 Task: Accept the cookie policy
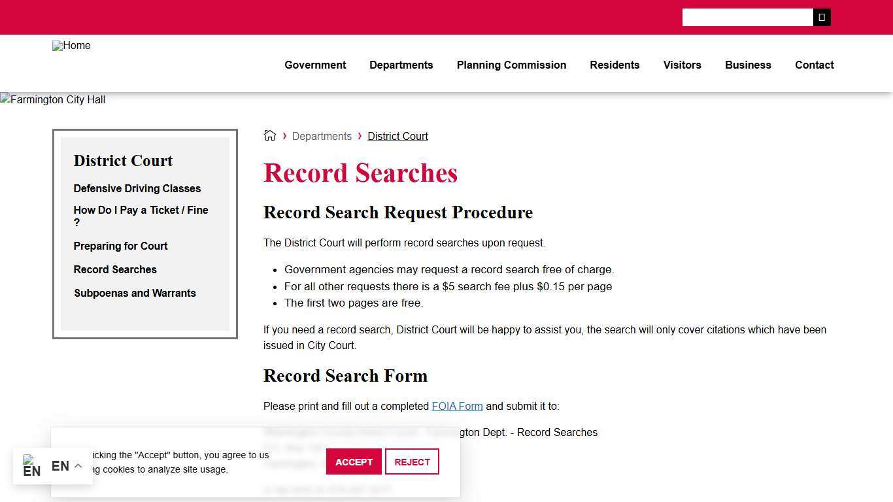click(x=354, y=461)
